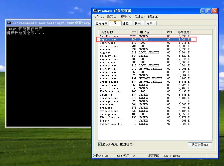Open the 帮助(H) menu
Screen dimensions: 224x166
pos(153,17)
